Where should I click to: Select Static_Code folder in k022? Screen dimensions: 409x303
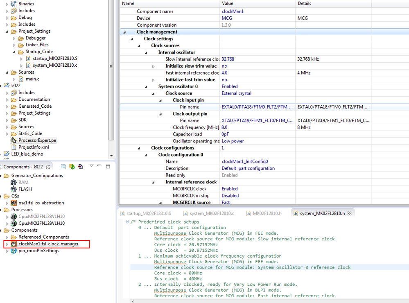point(30,133)
